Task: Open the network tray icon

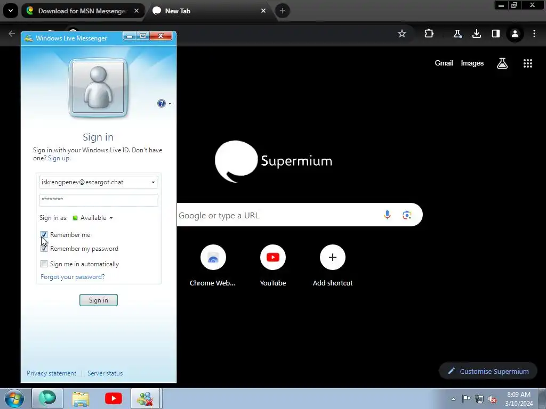Action: tap(479, 399)
